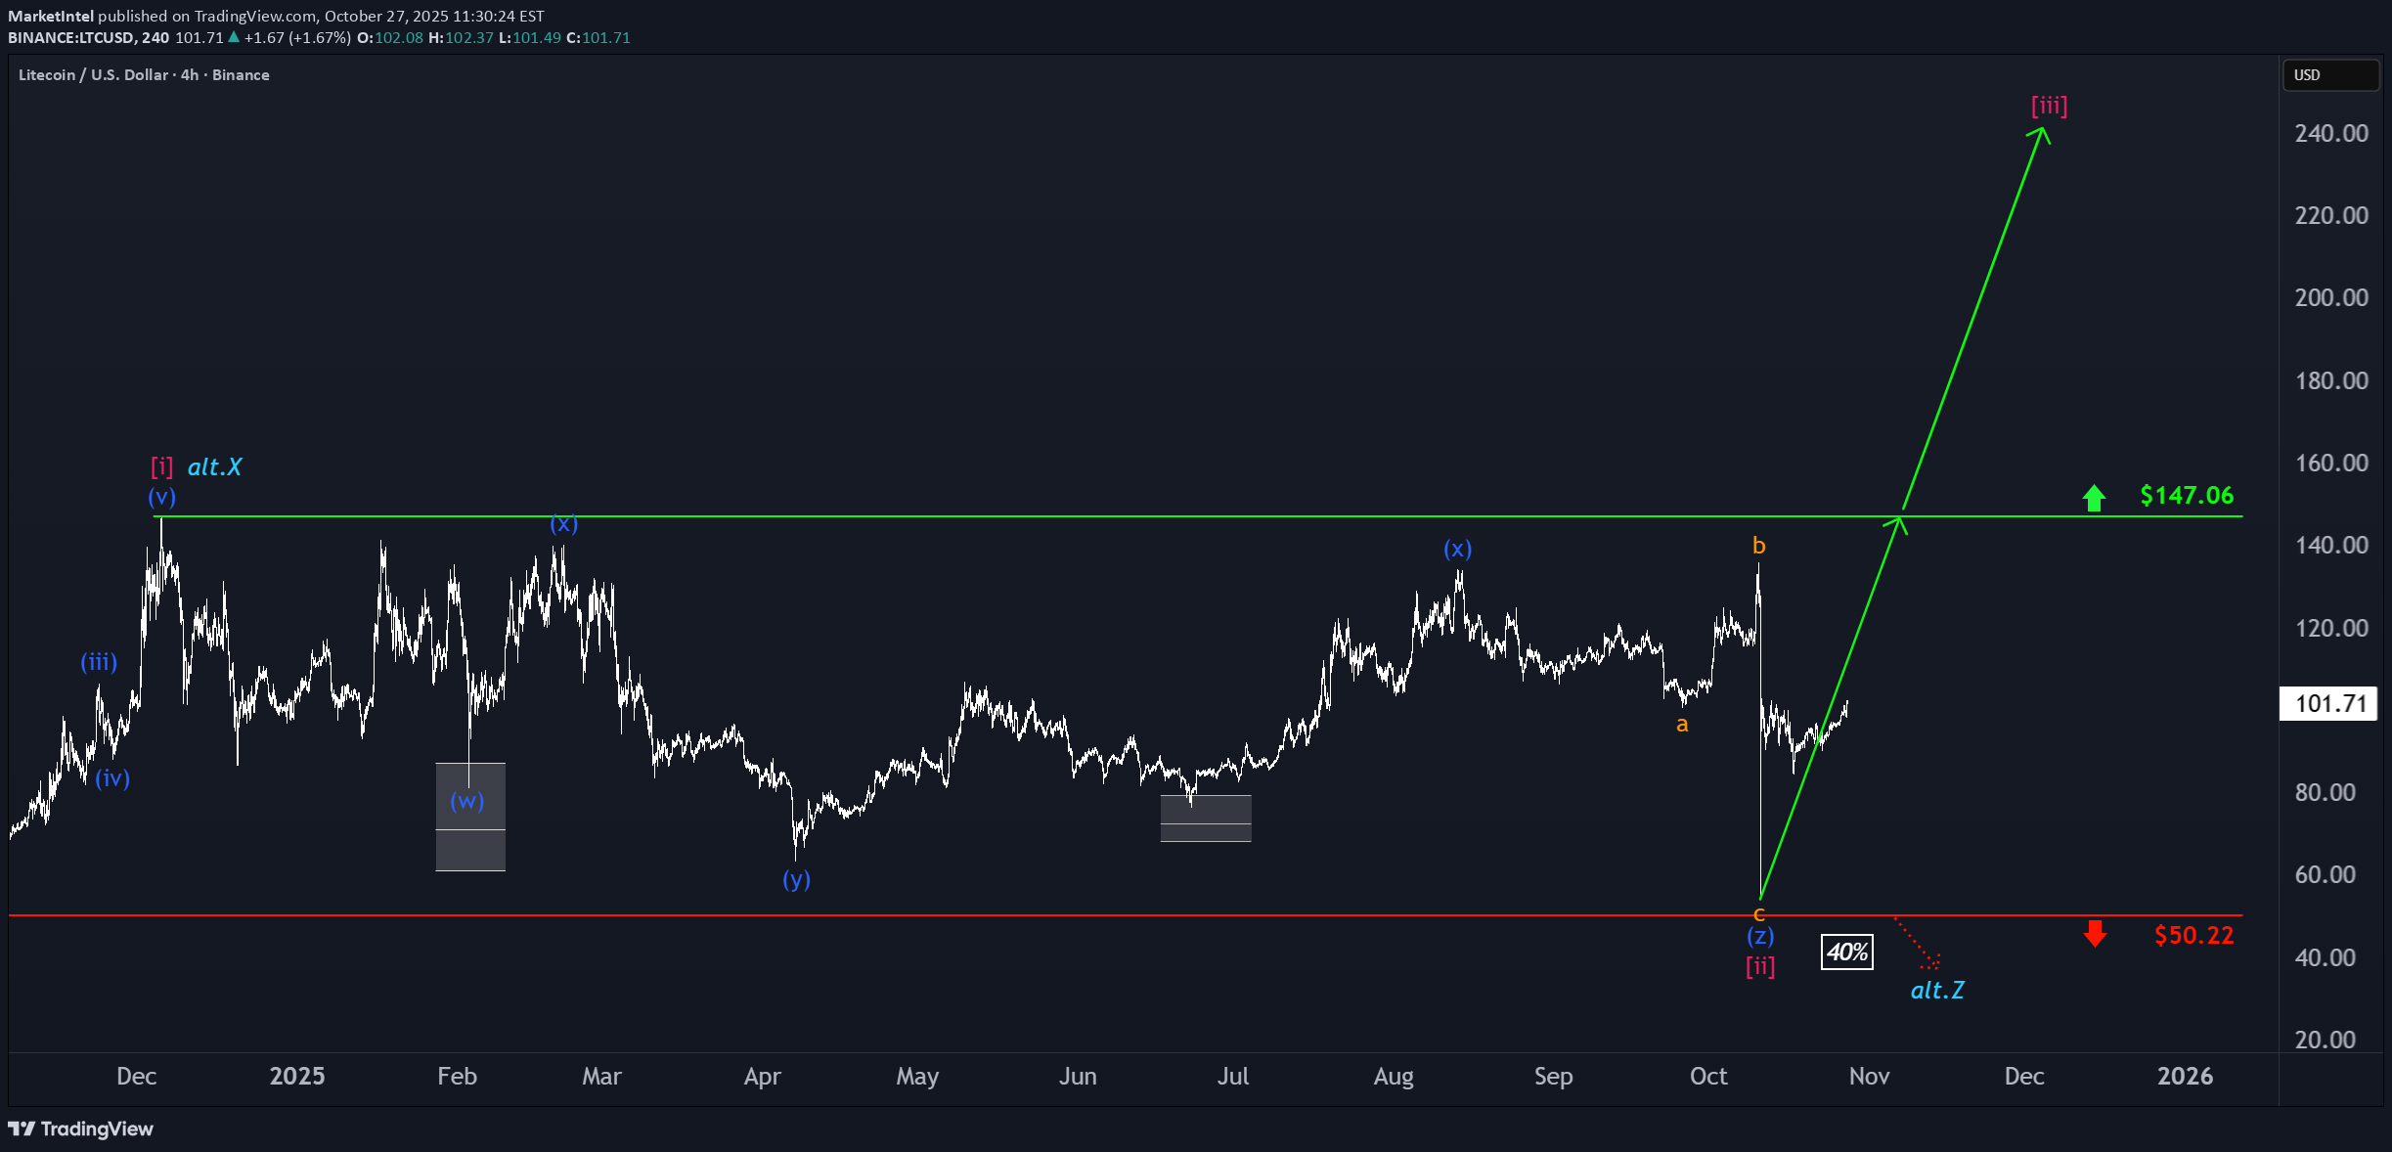Click the gray (w) target box annotation
The image size is (2392, 1152).
[x=470, y=817]
